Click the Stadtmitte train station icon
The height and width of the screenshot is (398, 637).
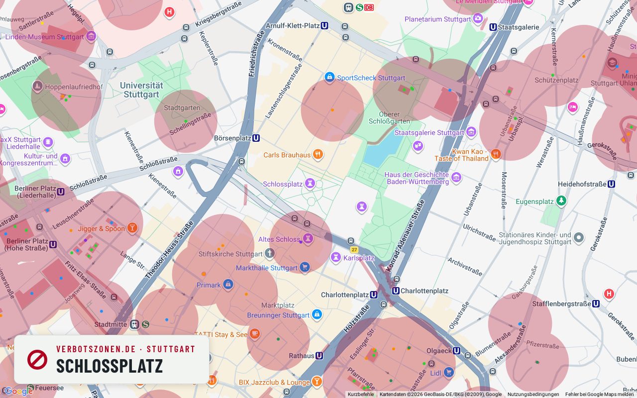click(134, 324)
